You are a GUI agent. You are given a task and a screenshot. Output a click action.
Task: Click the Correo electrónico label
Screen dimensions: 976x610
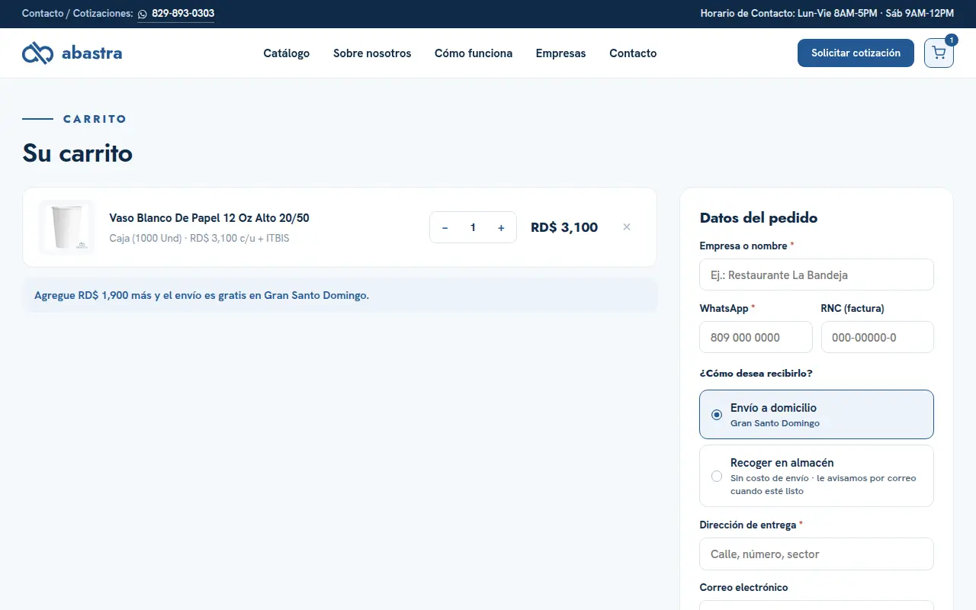(743, 587)
